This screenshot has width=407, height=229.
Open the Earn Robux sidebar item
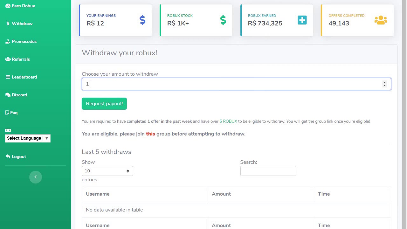pyautogui.click(x=23, y=6)
